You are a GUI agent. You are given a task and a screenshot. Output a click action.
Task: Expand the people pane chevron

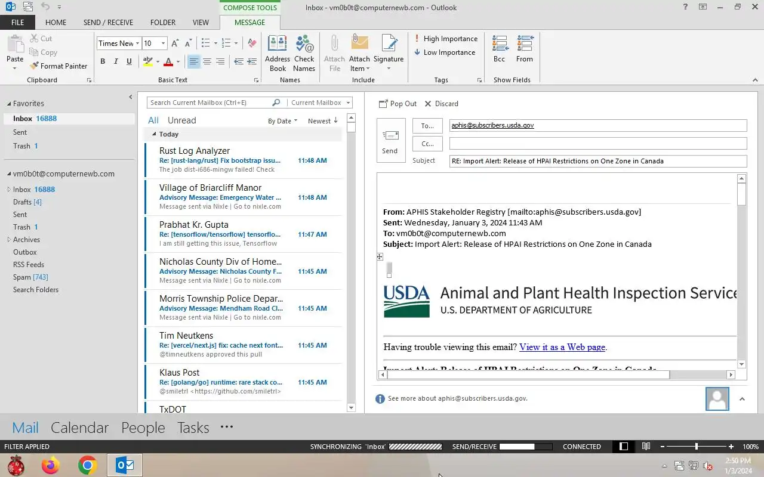(x=742, y=399)
